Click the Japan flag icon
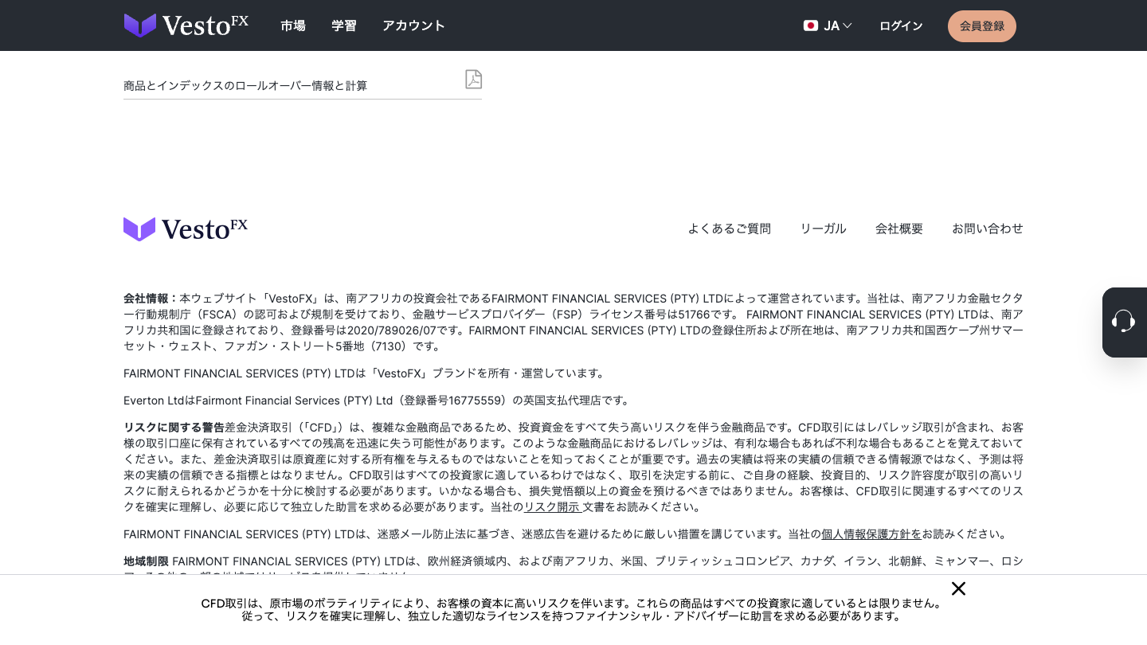This screenshot has width=1147, height=645. pyautogui.click(x=811, y=25)
